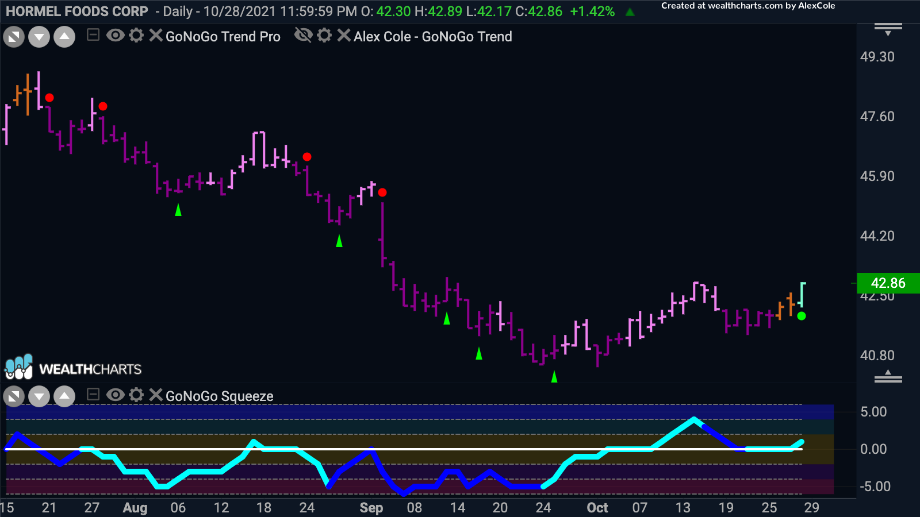Open settings for Alex Cole GoNoGo Trend
The width and height of the screenshot is (920, 517).
[x=324, y=35]
